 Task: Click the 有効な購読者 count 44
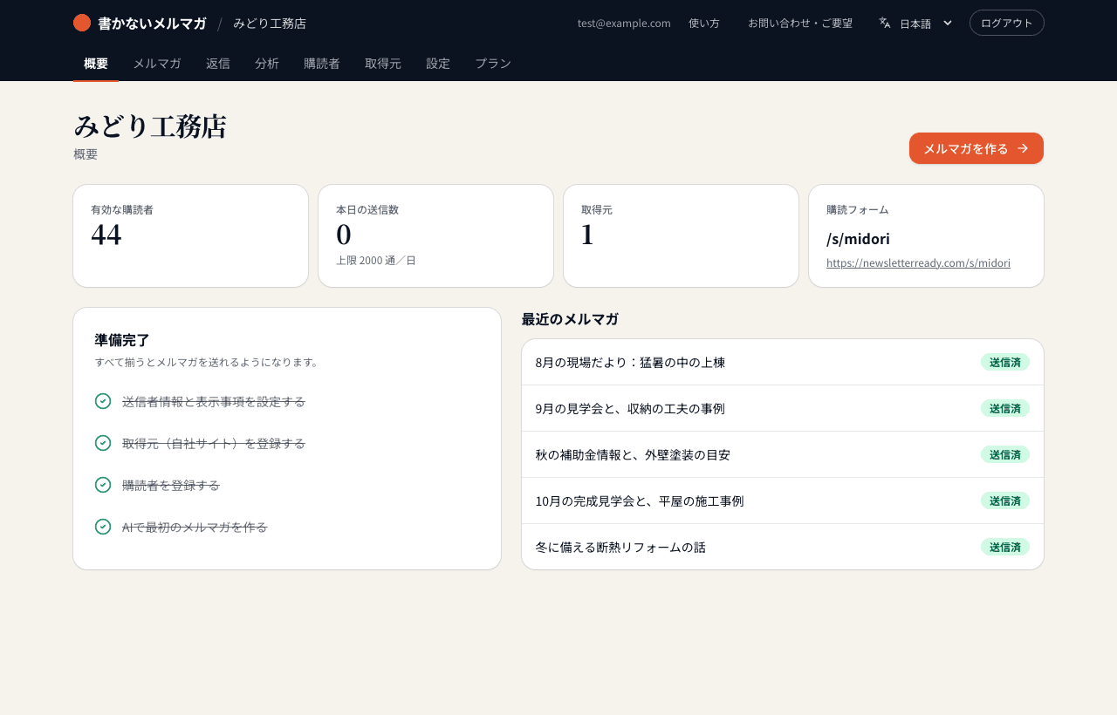106,235
